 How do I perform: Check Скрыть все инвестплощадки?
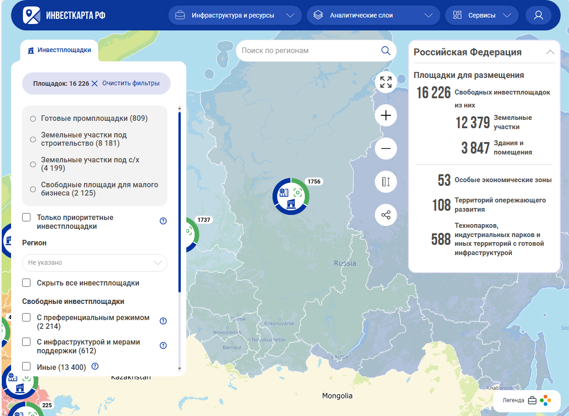(27, 283)
